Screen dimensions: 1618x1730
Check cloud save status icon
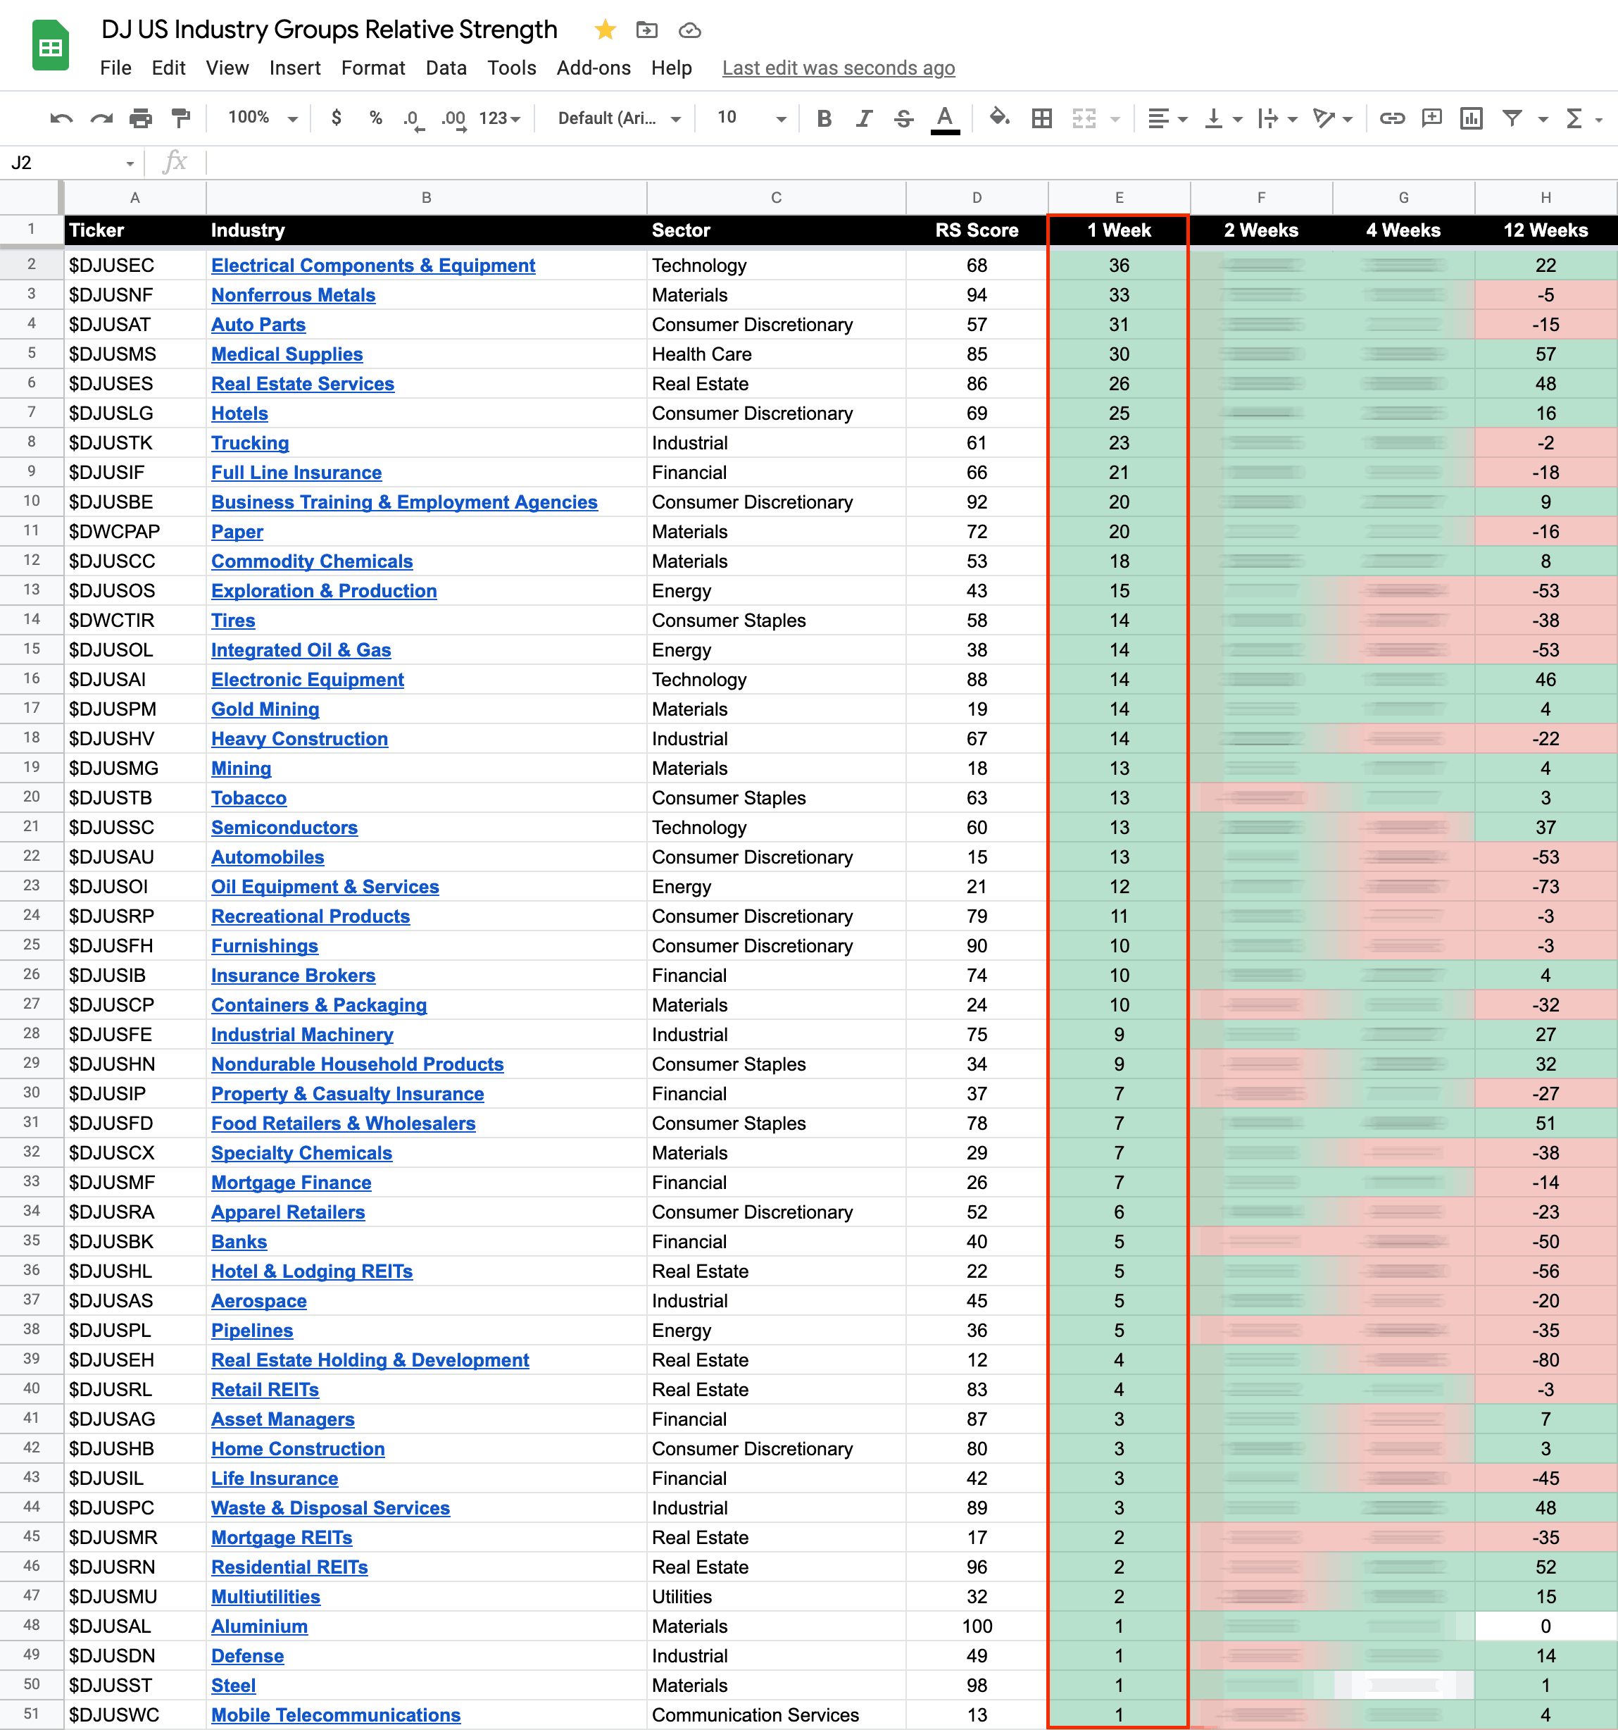point(690,30)
